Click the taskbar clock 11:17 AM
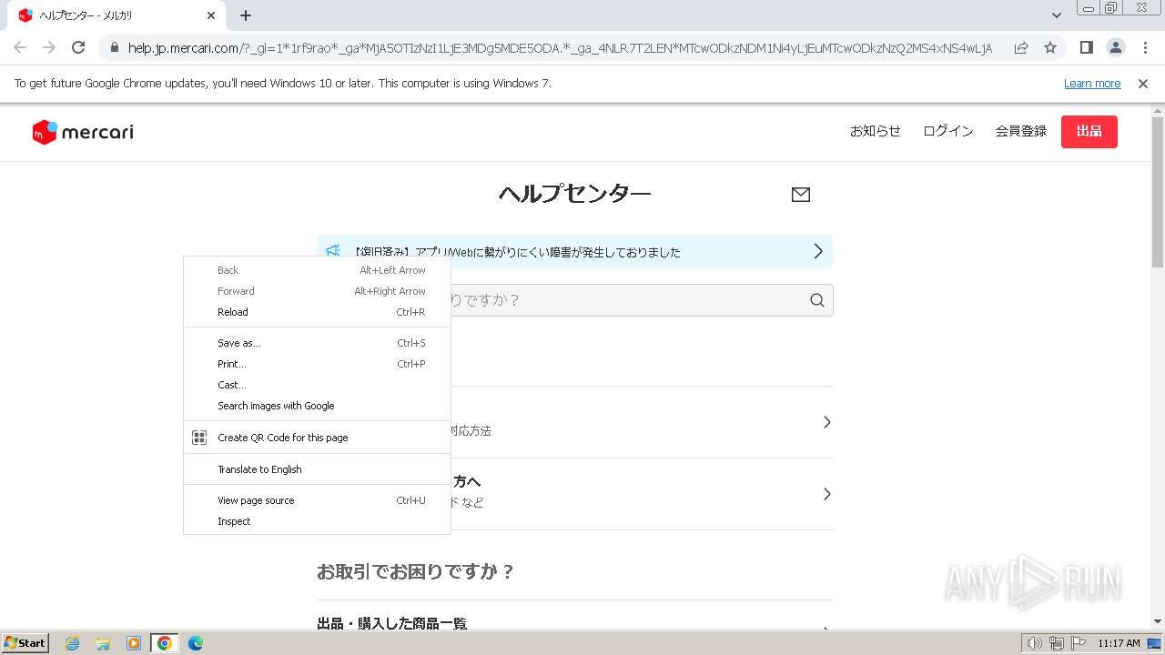 (1119, 643)
